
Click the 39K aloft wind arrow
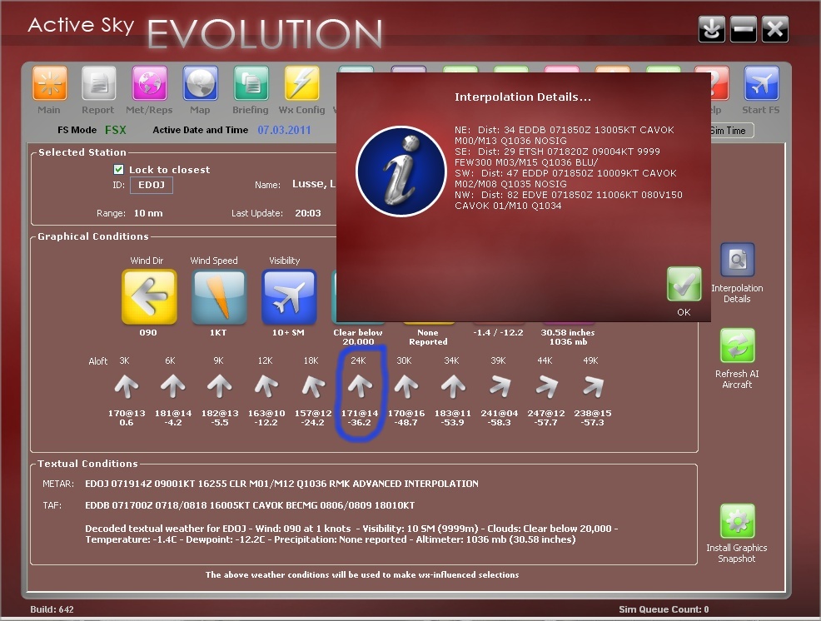tap(500, 387)
